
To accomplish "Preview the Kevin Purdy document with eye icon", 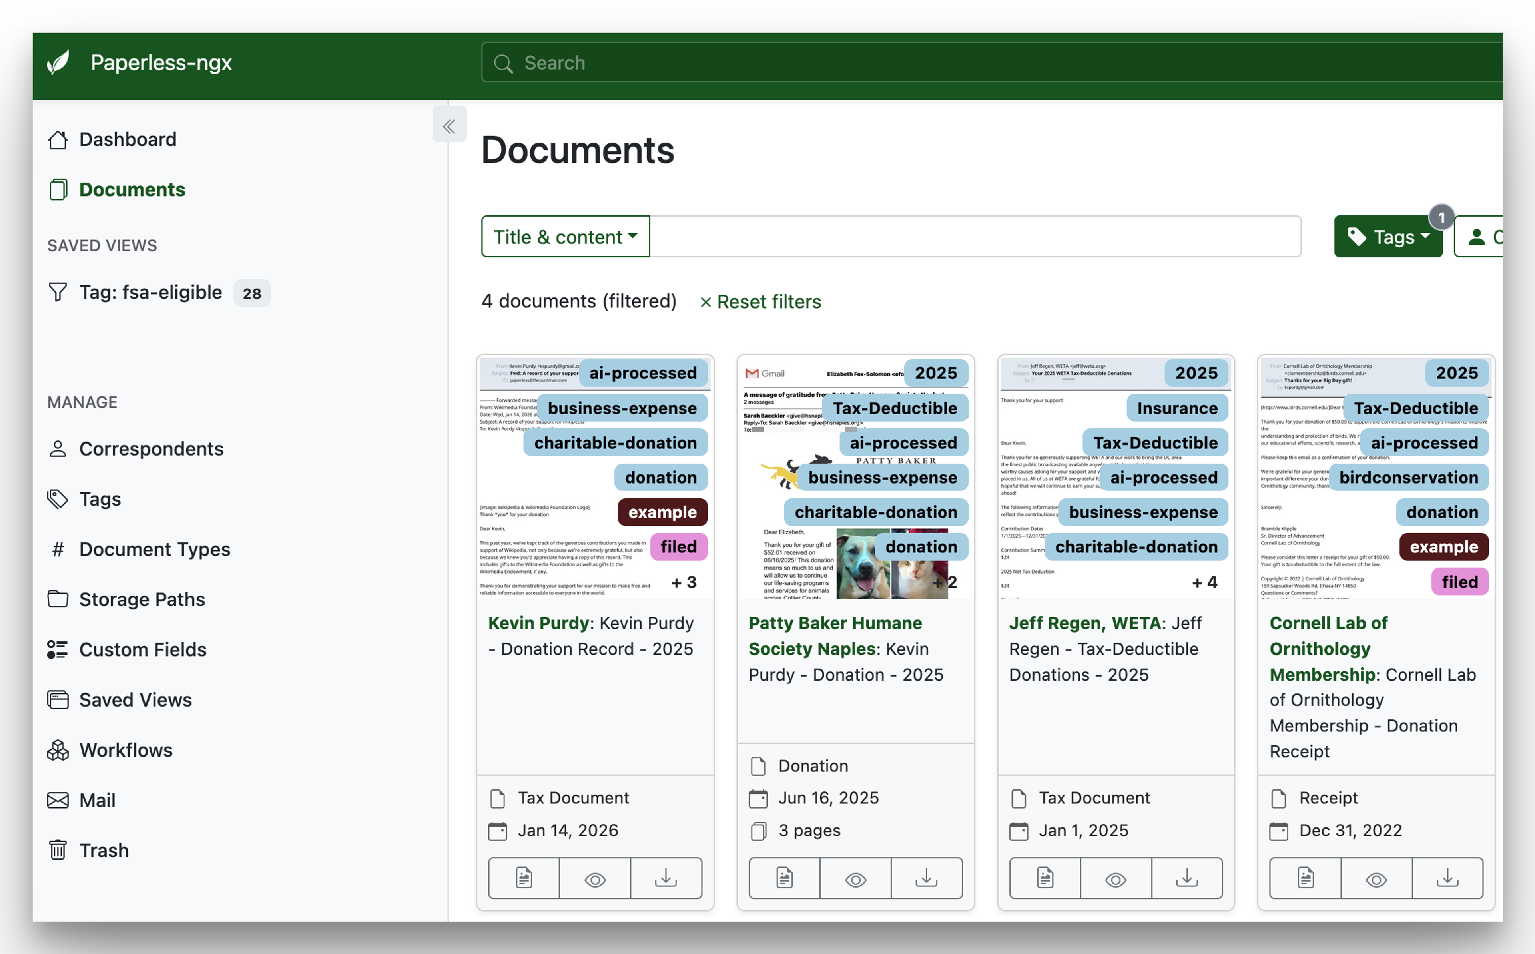I will (595, 878).
